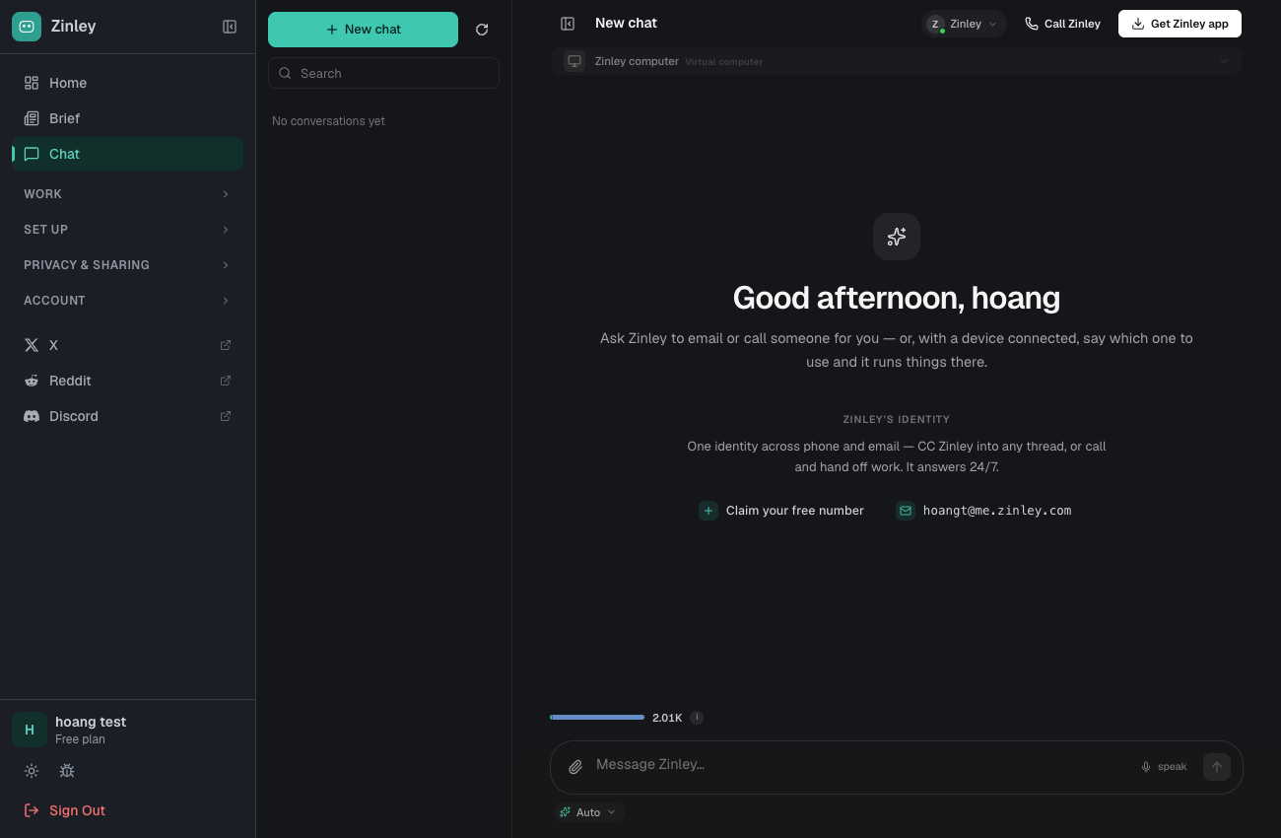Click the token usage progress bar
The image size is (1281, 838).
(597, 718)
